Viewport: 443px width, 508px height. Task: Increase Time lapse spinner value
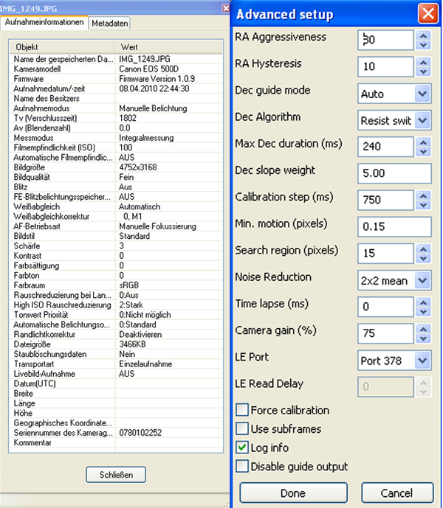point(423,300)
